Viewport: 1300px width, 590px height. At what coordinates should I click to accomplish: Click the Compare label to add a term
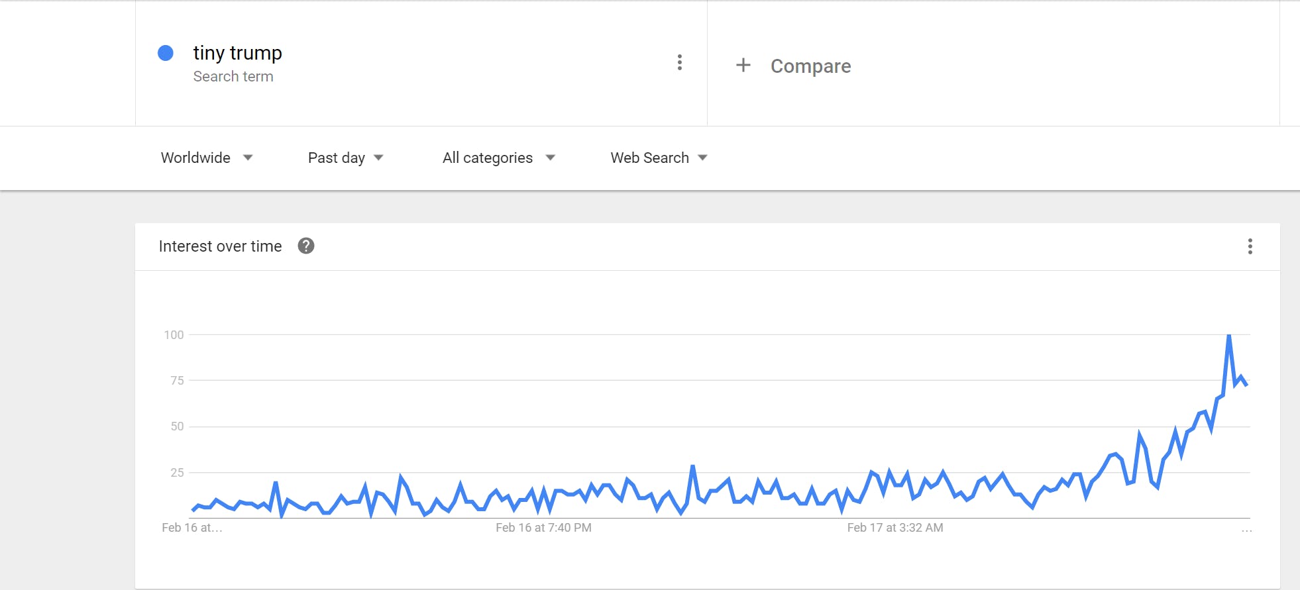(x=810, y=66)
